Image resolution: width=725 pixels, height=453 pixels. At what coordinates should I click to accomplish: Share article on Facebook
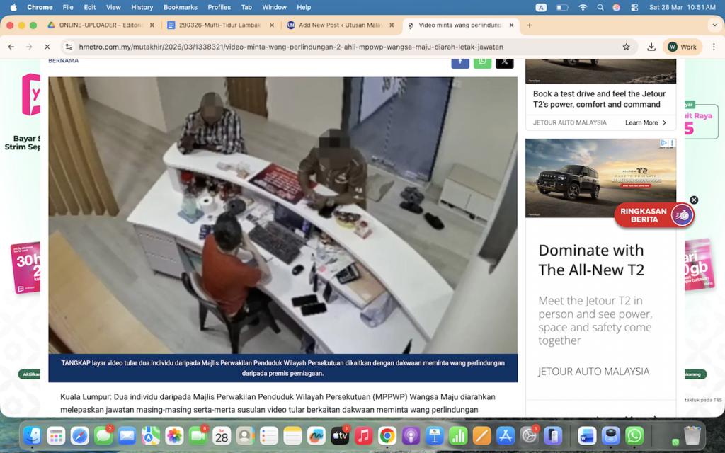[x=460, y=62]
